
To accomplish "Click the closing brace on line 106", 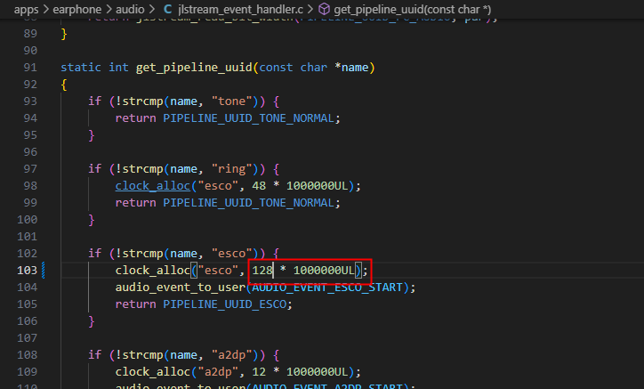I will point(92,321).
